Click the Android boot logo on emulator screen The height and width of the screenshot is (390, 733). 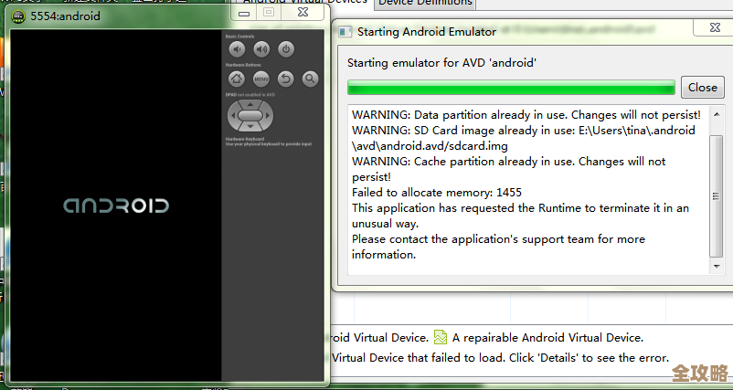pos(116,205)
